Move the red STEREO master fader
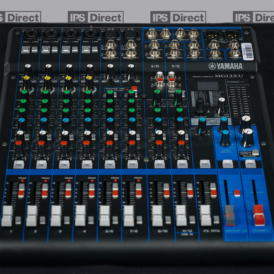Screen dimensions: 274x274 point(259,215)
